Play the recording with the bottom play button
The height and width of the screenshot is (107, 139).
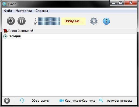pos(7,101)
